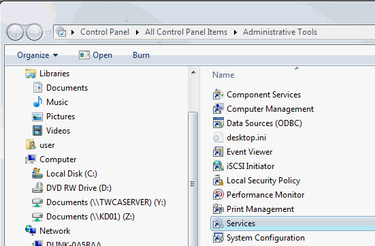Screen dimensions: 375x246
Task: Click the KD01 network drive icon
Action: coord(37,217)
